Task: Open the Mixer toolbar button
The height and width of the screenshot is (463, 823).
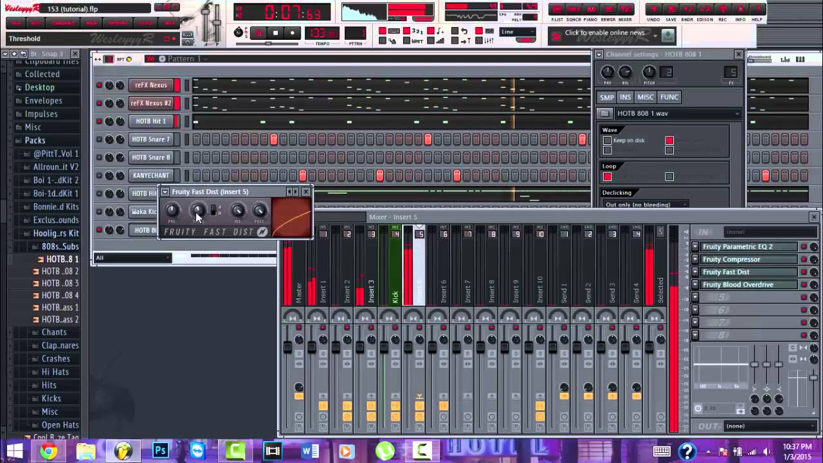Action: tap(624, 9)
